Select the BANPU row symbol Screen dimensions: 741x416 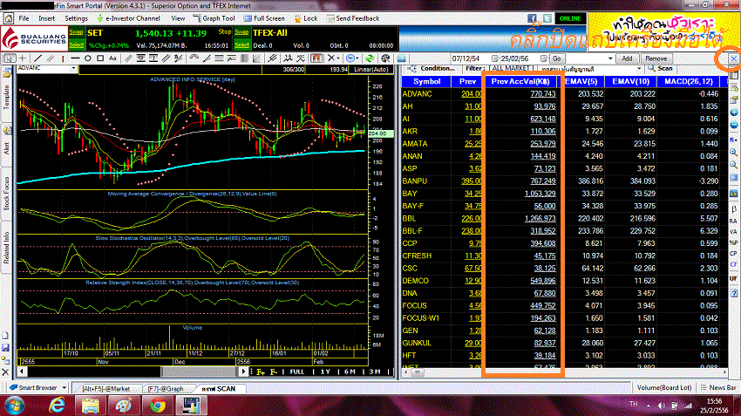(414, 181)
